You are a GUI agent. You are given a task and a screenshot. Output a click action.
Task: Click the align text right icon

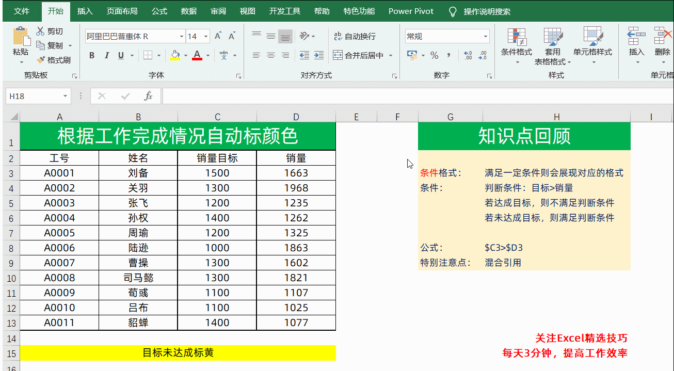tap(285, 55)
